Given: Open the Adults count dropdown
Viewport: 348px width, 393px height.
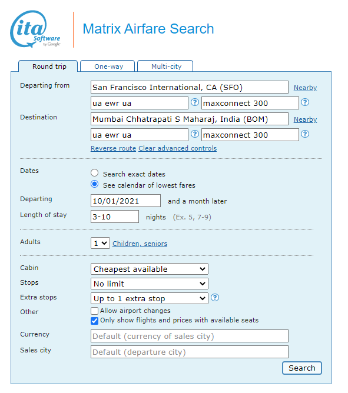Looking at the screenshot, I should point(100,243).
